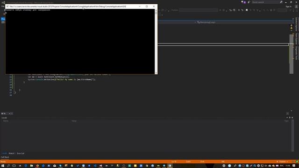Open the Action Center notification icon
The width and height of the screenshot is (299, 168).
click(x=294, y=166)
